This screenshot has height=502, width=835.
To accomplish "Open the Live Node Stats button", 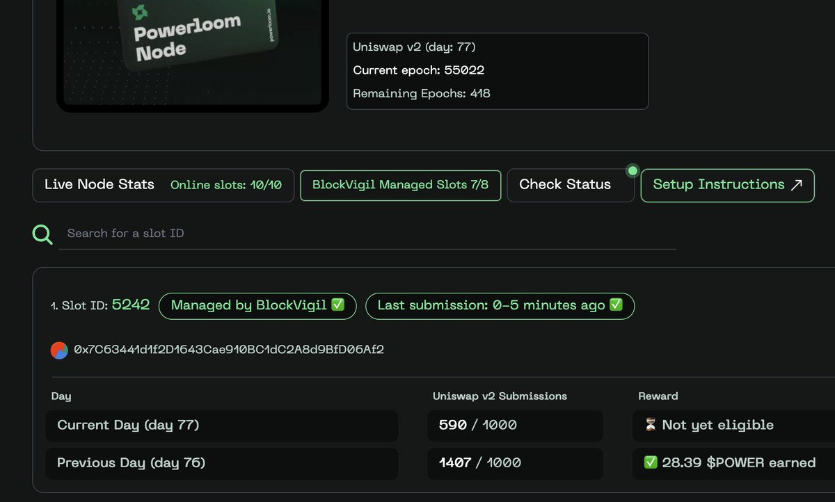I will 164,185.
